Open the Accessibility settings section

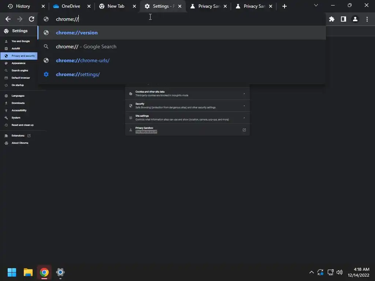[x=19, y=110]
